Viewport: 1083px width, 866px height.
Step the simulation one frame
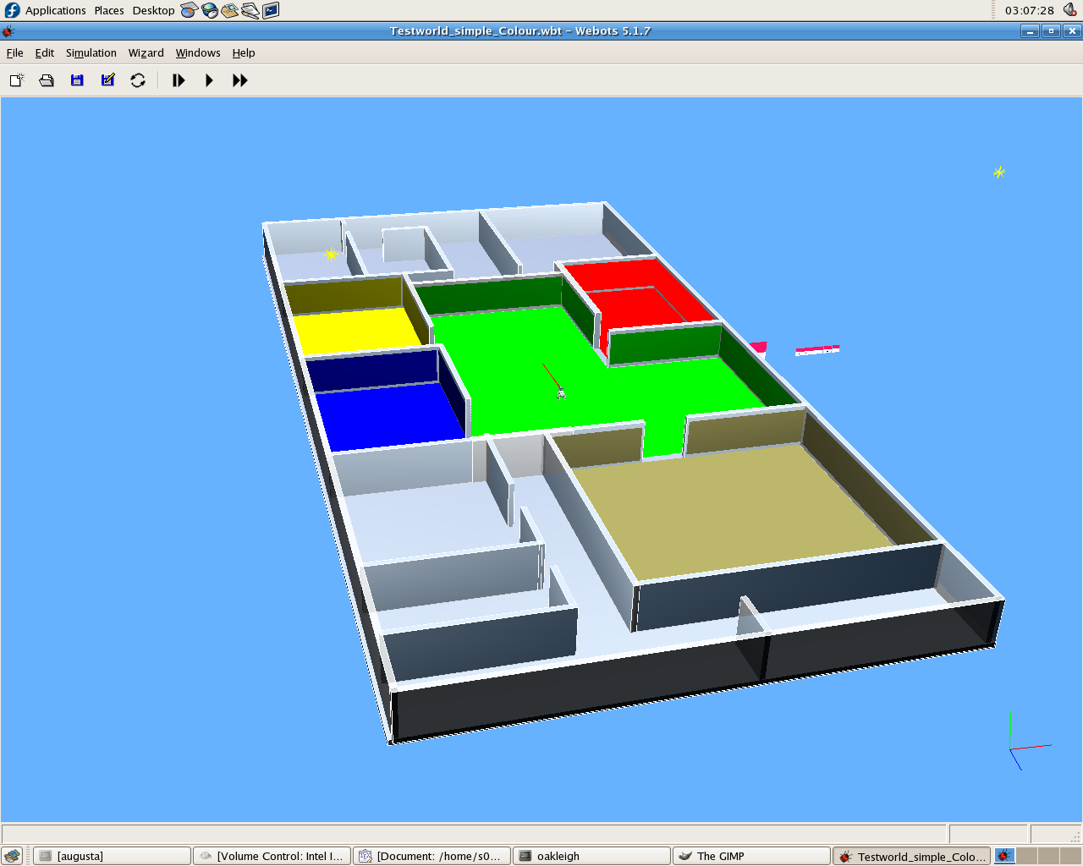(179, 80)
